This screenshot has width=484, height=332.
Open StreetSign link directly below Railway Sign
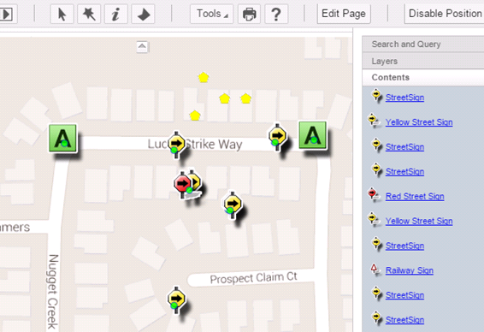pos(404,295)
